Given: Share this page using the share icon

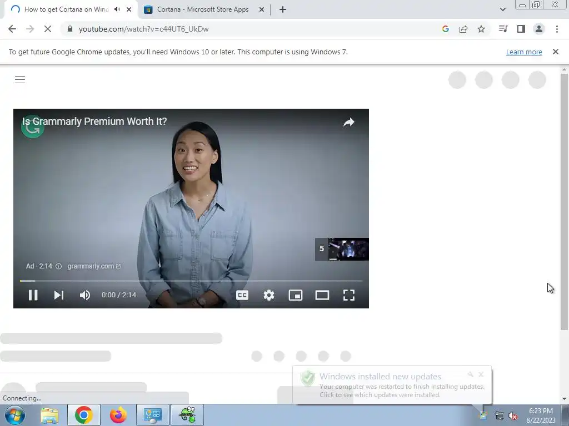Looking at the screenshot, I should tap(463, 29).
